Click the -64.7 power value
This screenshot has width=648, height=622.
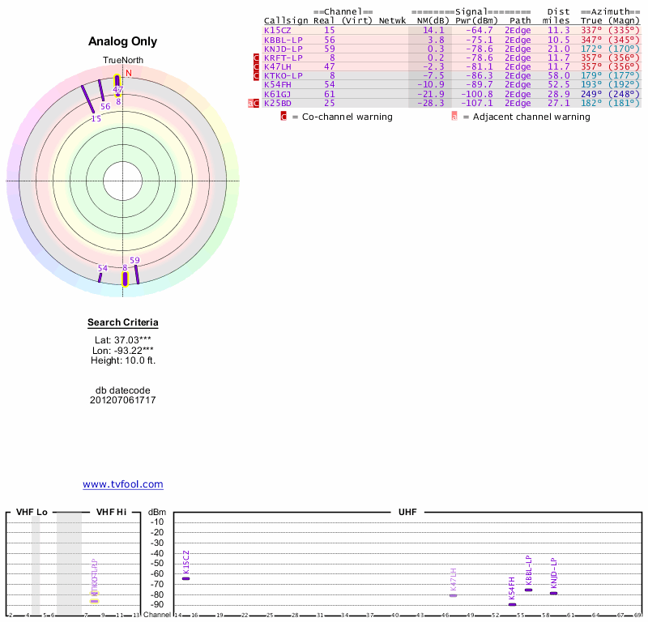tap(480, 30)
